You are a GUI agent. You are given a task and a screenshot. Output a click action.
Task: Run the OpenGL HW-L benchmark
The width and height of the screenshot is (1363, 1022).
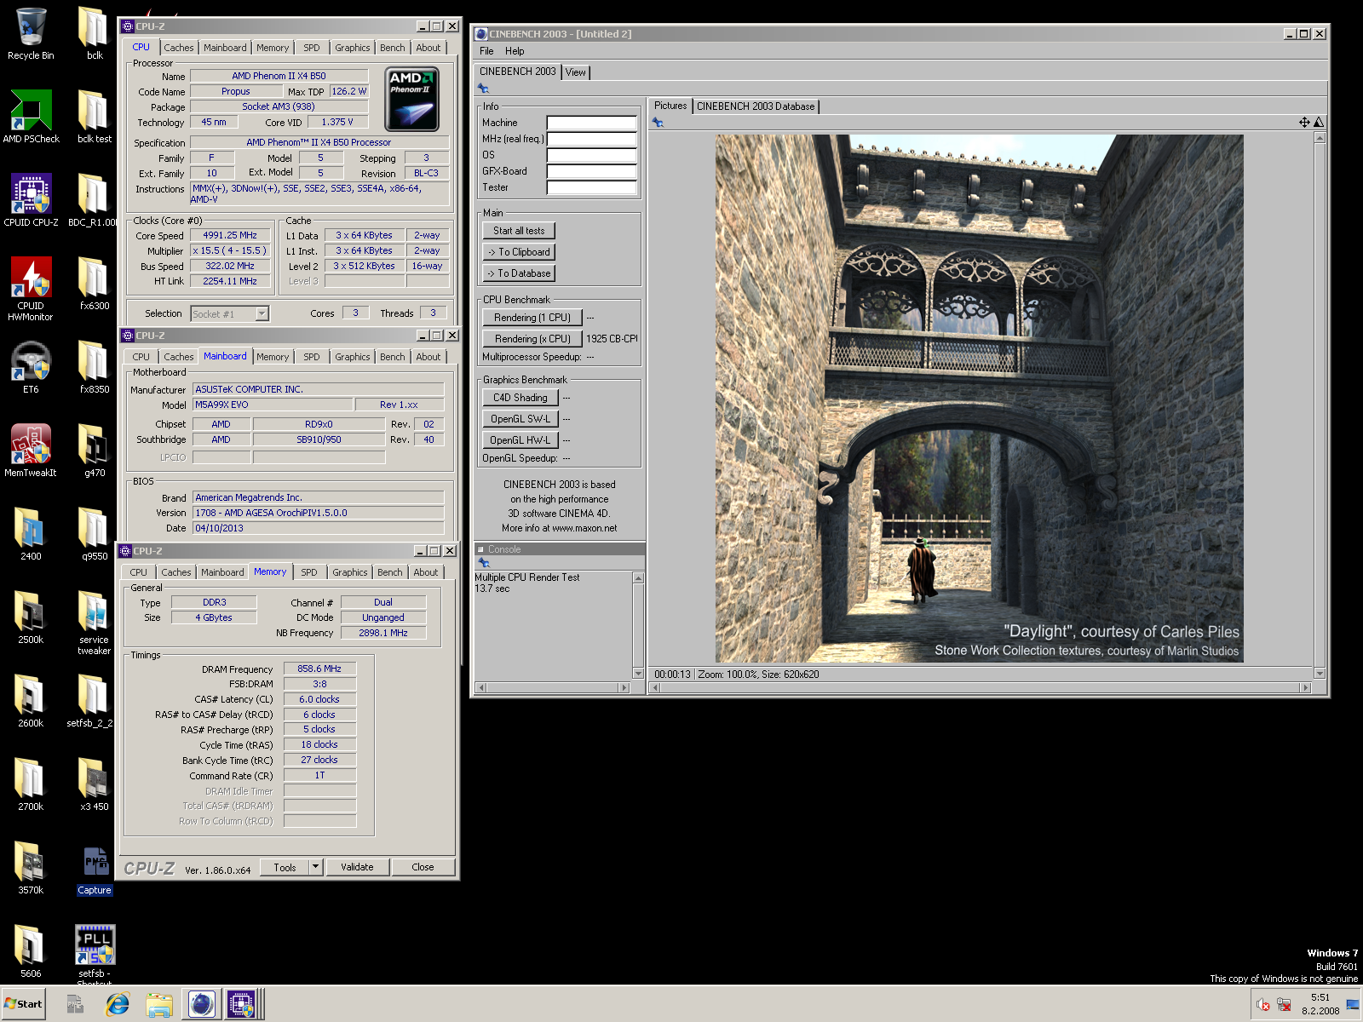[x=520, y=440]
